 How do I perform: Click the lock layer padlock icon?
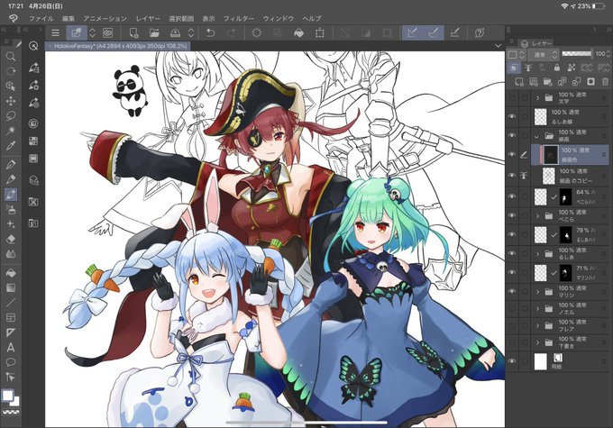557,68
